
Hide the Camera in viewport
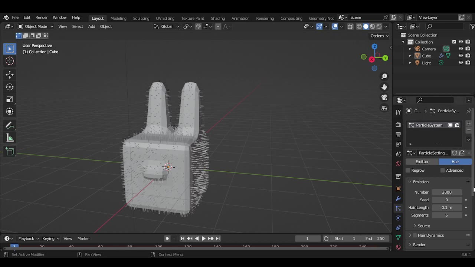pos(461,49)
